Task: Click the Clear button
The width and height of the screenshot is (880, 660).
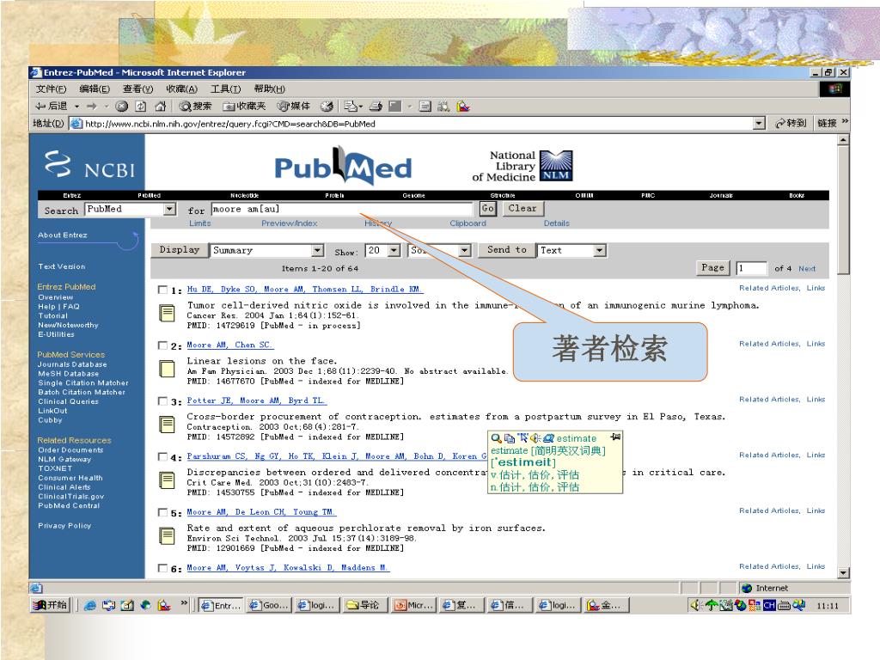Action: point(522,208)
